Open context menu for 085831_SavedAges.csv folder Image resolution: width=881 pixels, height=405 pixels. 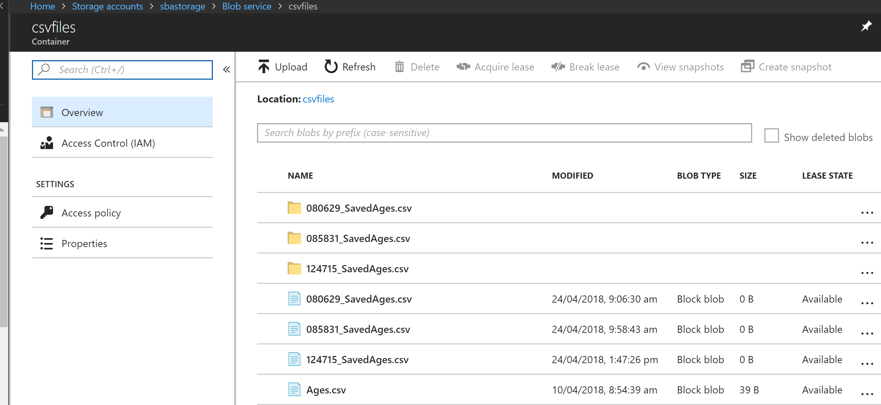coord(867,243)
